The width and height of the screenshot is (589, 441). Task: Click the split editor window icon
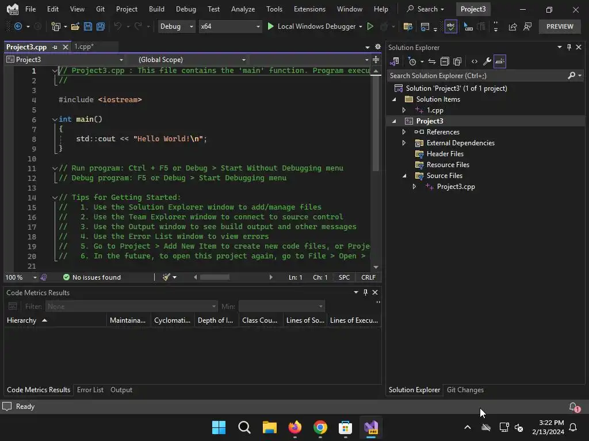[376, 60]
